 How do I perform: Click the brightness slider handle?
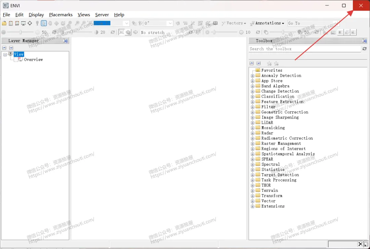click(x=21, y=32)
